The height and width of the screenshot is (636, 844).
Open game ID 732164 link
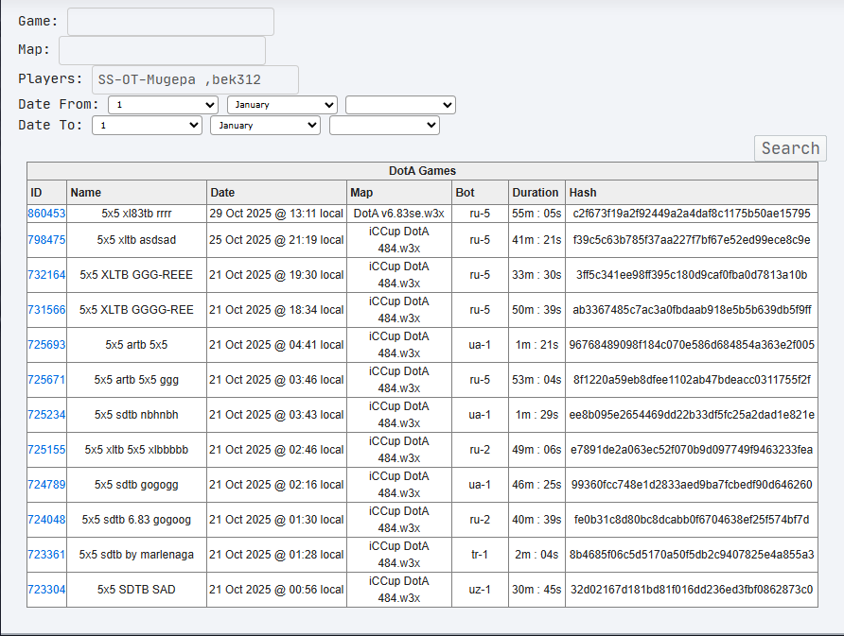point(46,275)
